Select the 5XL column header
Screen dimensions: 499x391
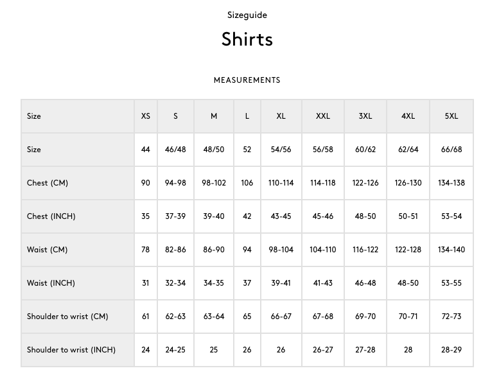coord(451,116)
